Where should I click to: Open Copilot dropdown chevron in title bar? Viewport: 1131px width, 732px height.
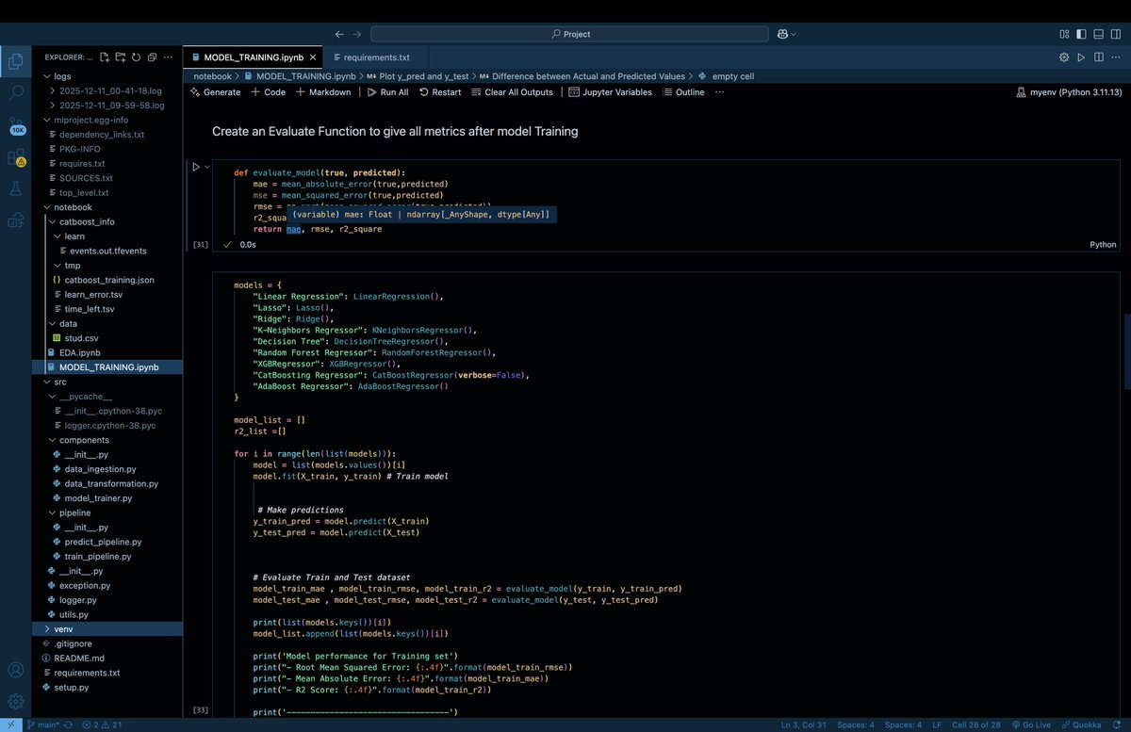pyautogui.click(x=794, y=34)
